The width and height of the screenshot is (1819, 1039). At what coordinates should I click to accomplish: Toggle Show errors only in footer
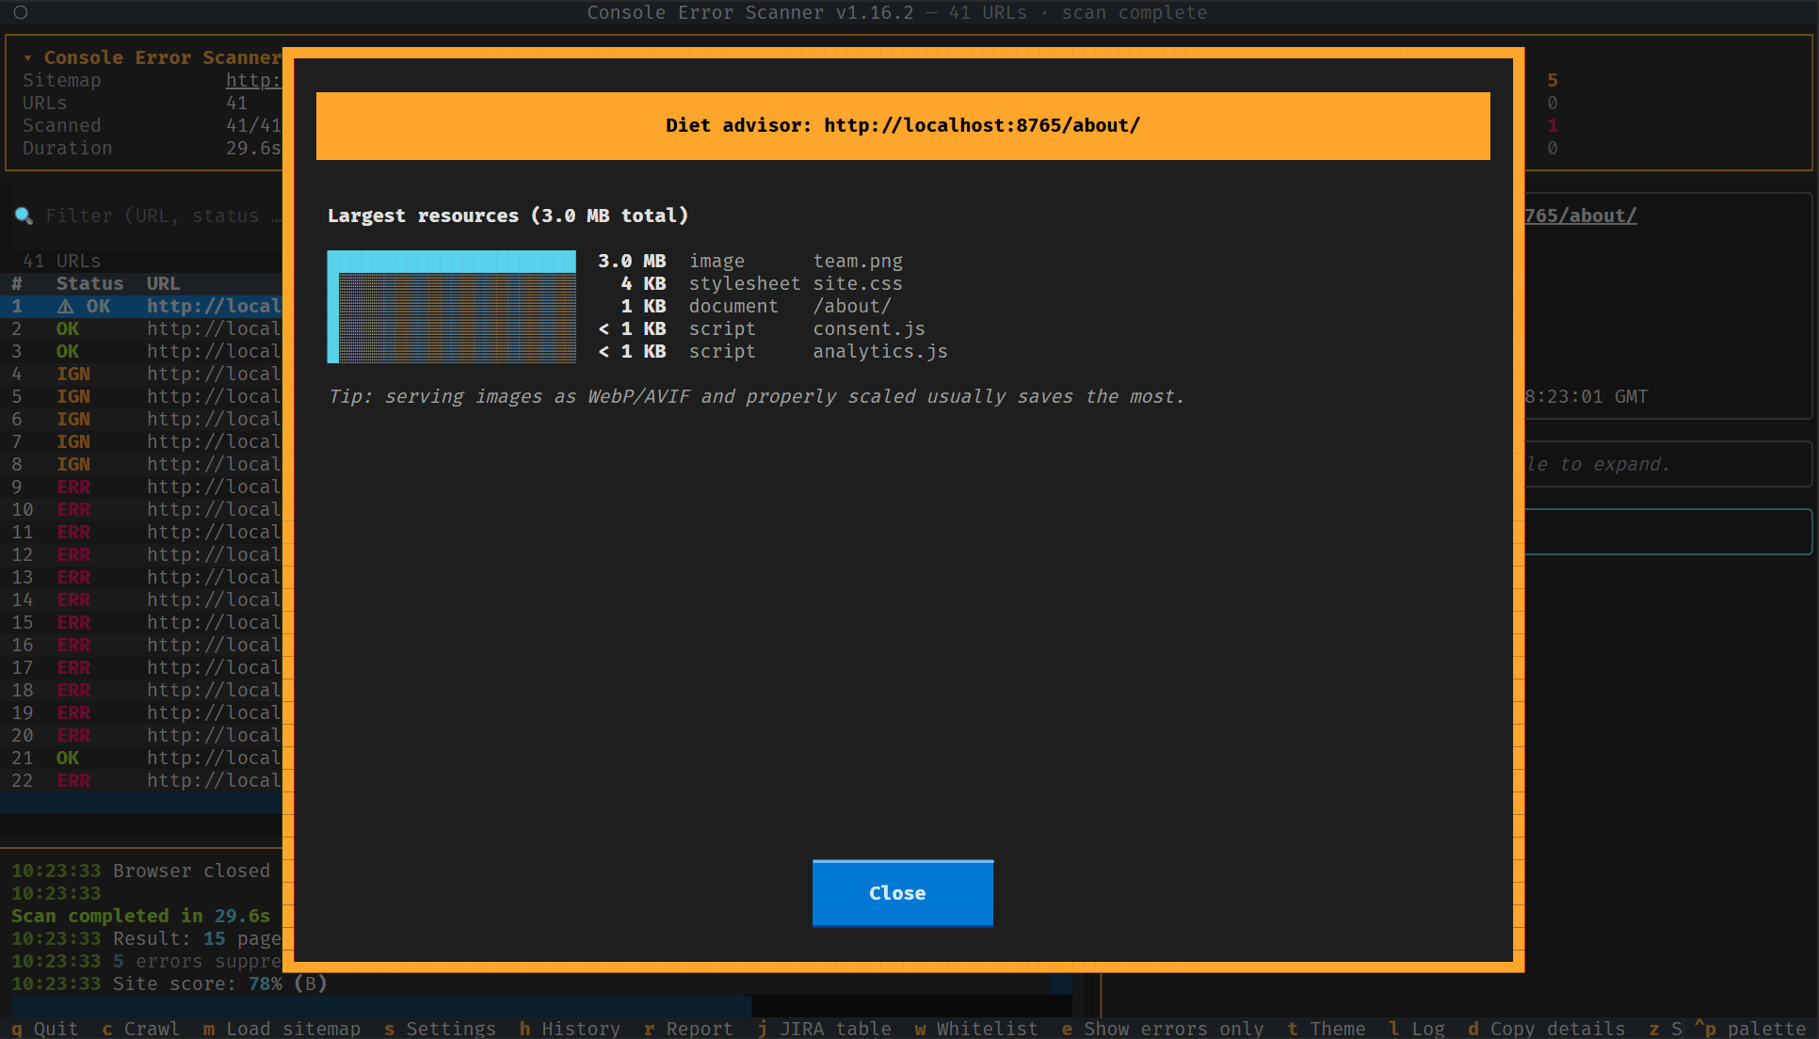[1163, 1029]
